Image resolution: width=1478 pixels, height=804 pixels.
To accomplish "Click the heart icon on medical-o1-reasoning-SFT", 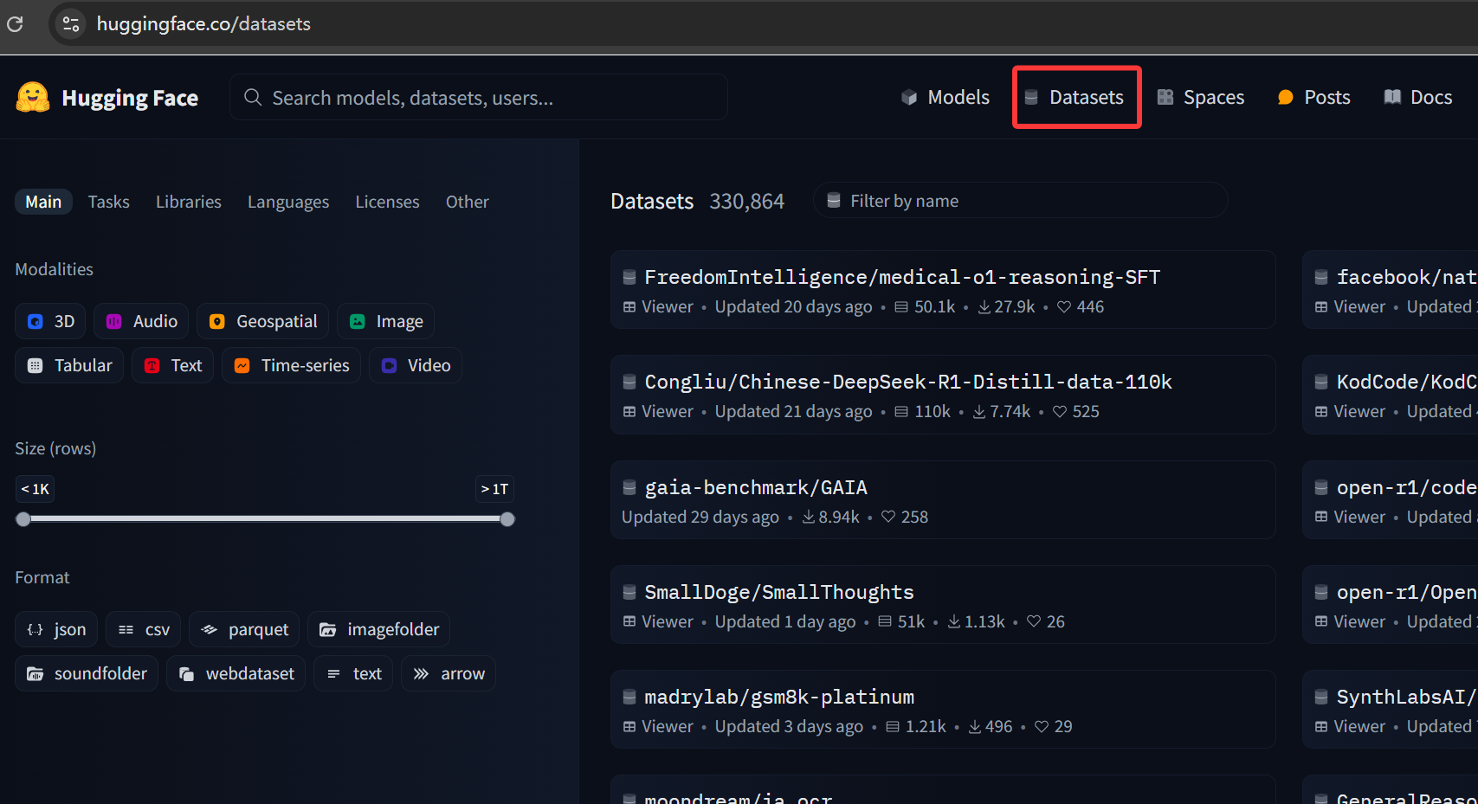I will pos(1064,307).
